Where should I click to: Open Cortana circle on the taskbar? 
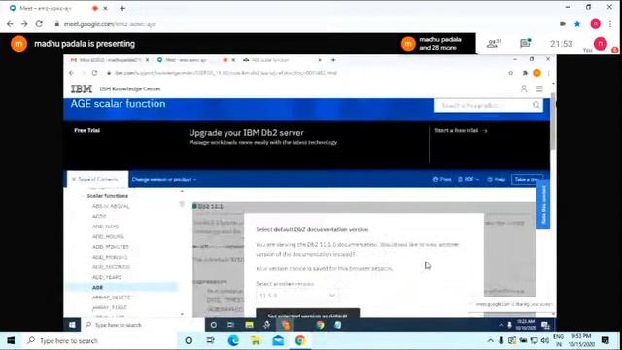click(189, 341)
